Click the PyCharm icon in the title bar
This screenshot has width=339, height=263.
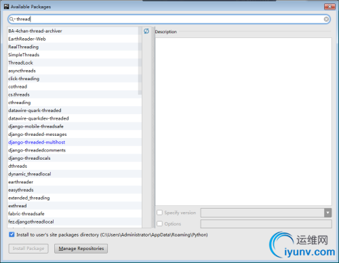pyautogui.click(x=7, y=7)
